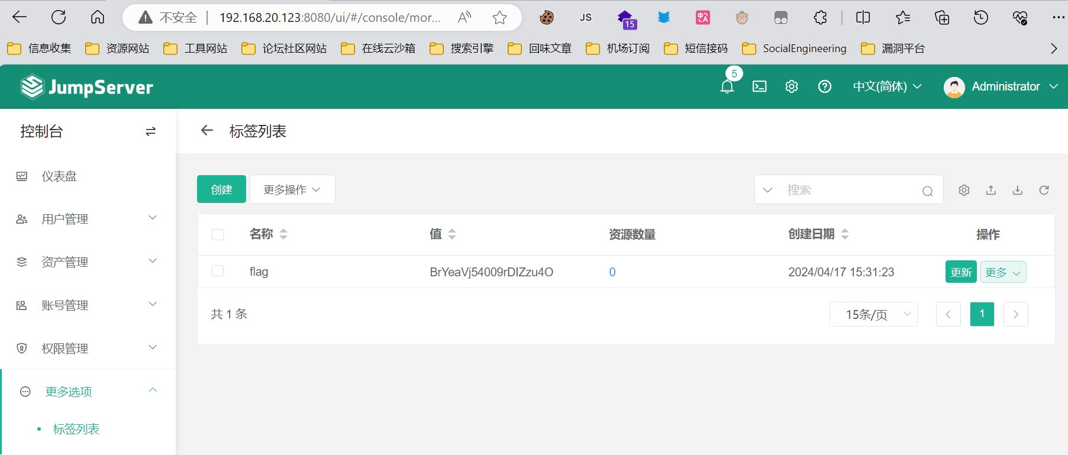Expand the 用户管理 sidebar section

88,219
